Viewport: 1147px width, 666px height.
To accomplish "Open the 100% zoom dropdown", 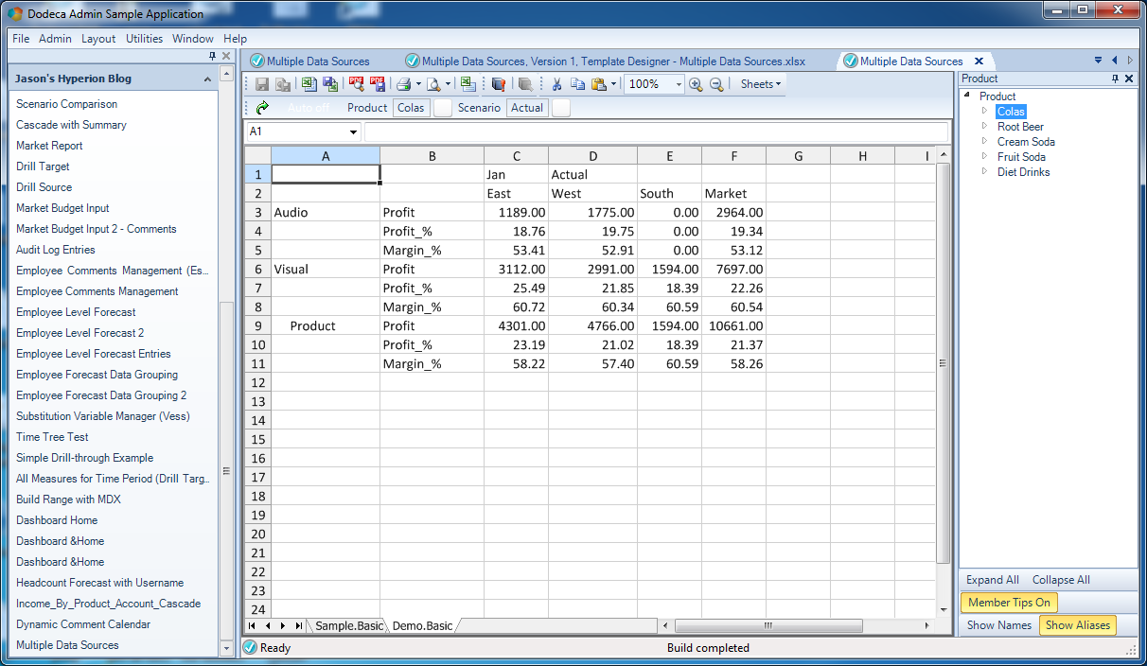I will tap(679, 84).
